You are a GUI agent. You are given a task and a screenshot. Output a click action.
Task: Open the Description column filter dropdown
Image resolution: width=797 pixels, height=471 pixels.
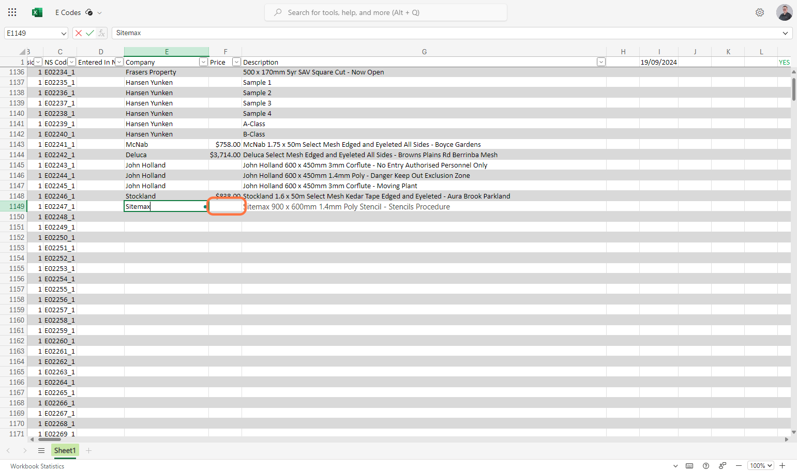tap(601, 62)
